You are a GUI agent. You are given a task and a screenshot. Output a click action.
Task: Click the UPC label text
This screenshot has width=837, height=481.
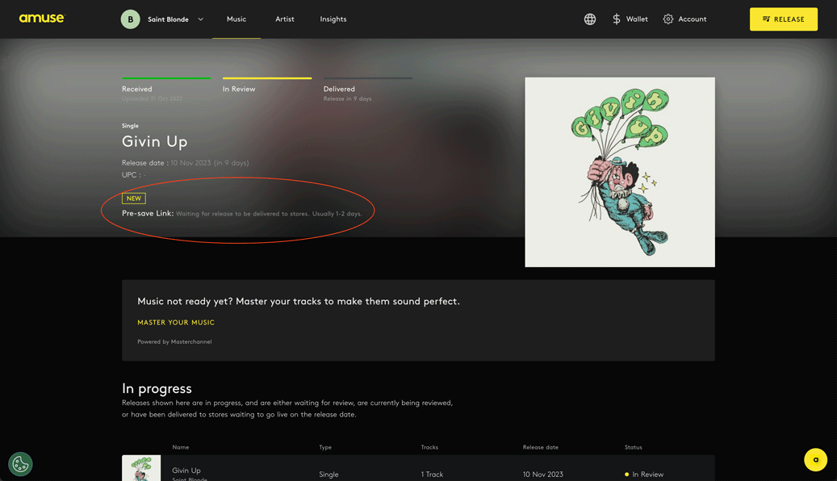point(132,174)
